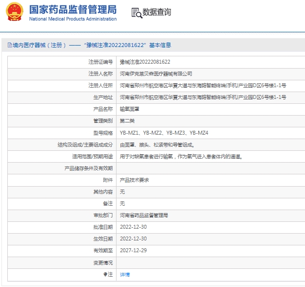Select approval department 河南省药品监督管理局
Viewport: 305px width, 287px height.
click(144, 215)
